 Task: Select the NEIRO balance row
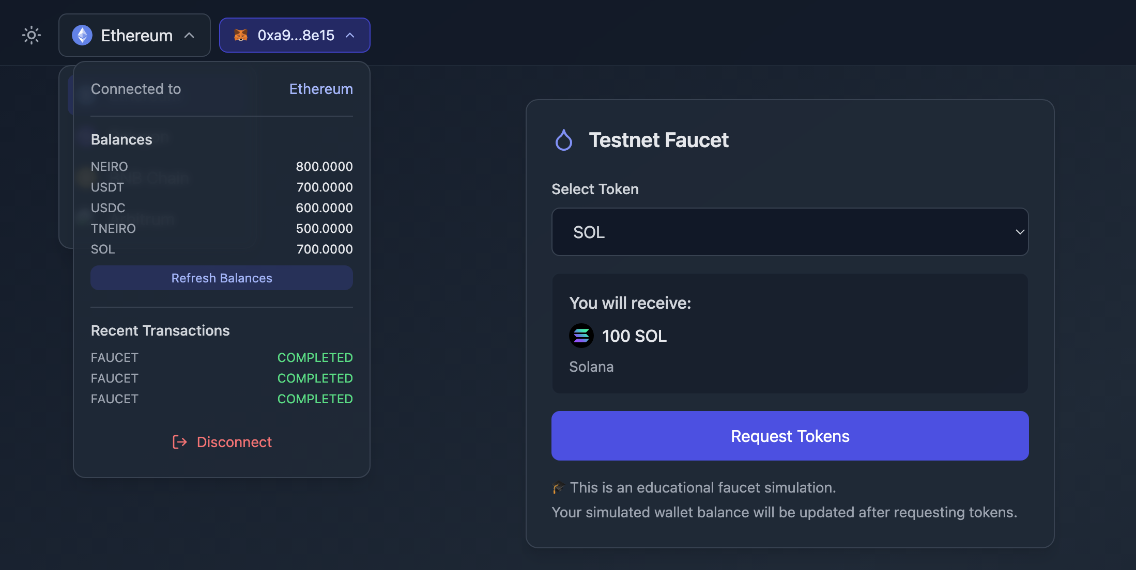click(222, 167)
